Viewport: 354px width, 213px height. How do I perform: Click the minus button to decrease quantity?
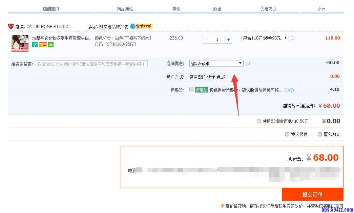207,39
